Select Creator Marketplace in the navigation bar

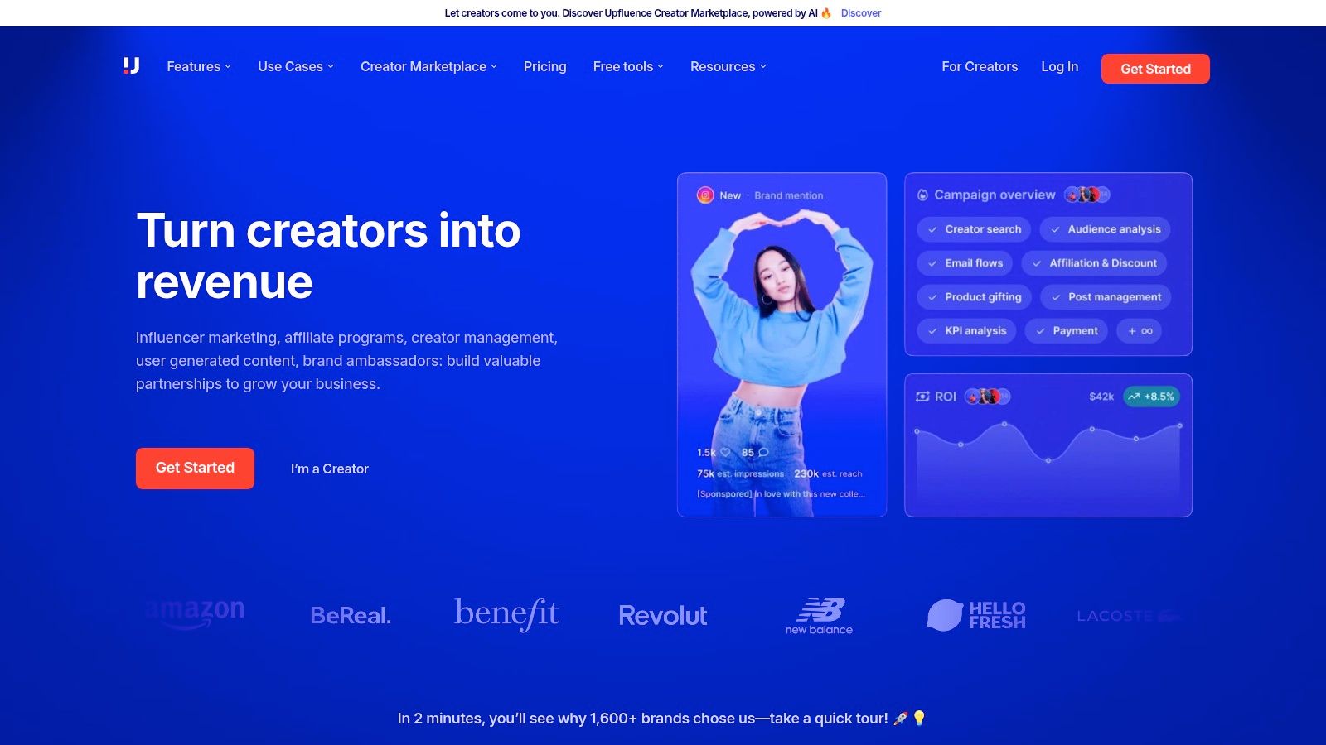click(428, 67)
